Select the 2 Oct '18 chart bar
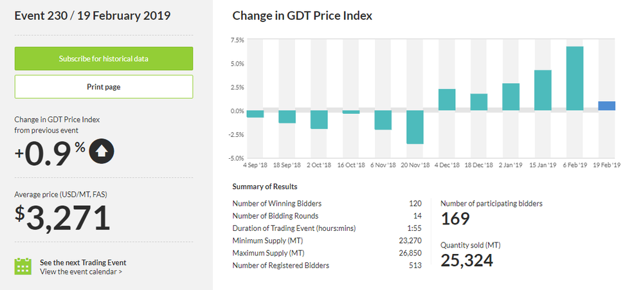The height and width of the screenshot is (290, 643). click(319, 120)
